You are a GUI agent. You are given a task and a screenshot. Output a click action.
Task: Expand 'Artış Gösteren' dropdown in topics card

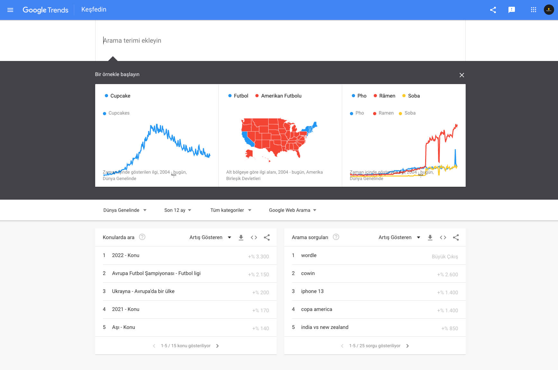(x=210, y=237)
